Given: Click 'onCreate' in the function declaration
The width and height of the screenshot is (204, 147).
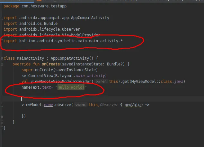Looking at the screenshot, I should (51, 64).
